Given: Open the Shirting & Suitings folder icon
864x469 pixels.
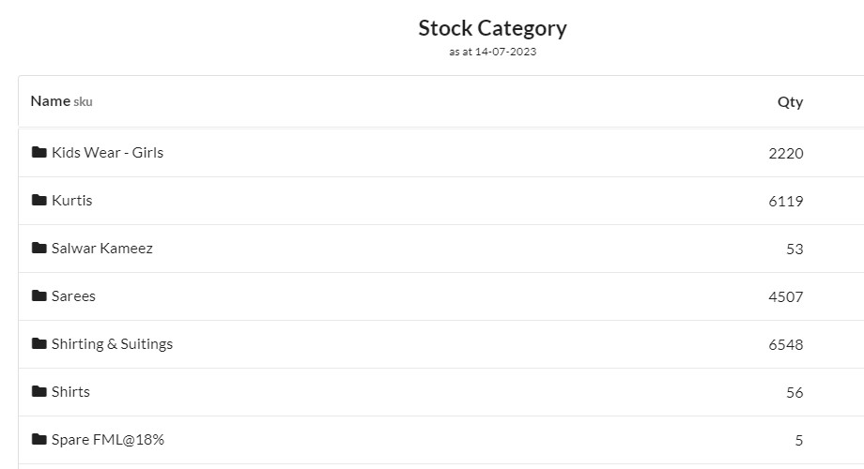Looking at the screenshot, I should [39, 343].
